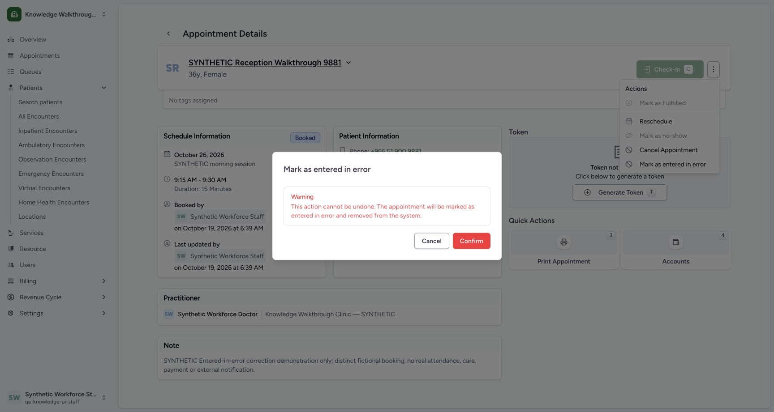Open Inpatient Encounters sidebar item
Image resolution: width=774 pixels, height=412 pixels.
47,131
